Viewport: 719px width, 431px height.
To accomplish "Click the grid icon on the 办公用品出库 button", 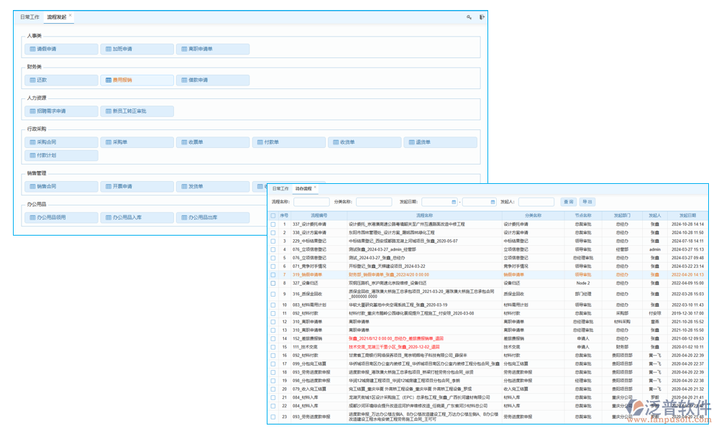I will pyautogui.click(x=184, y=218).
